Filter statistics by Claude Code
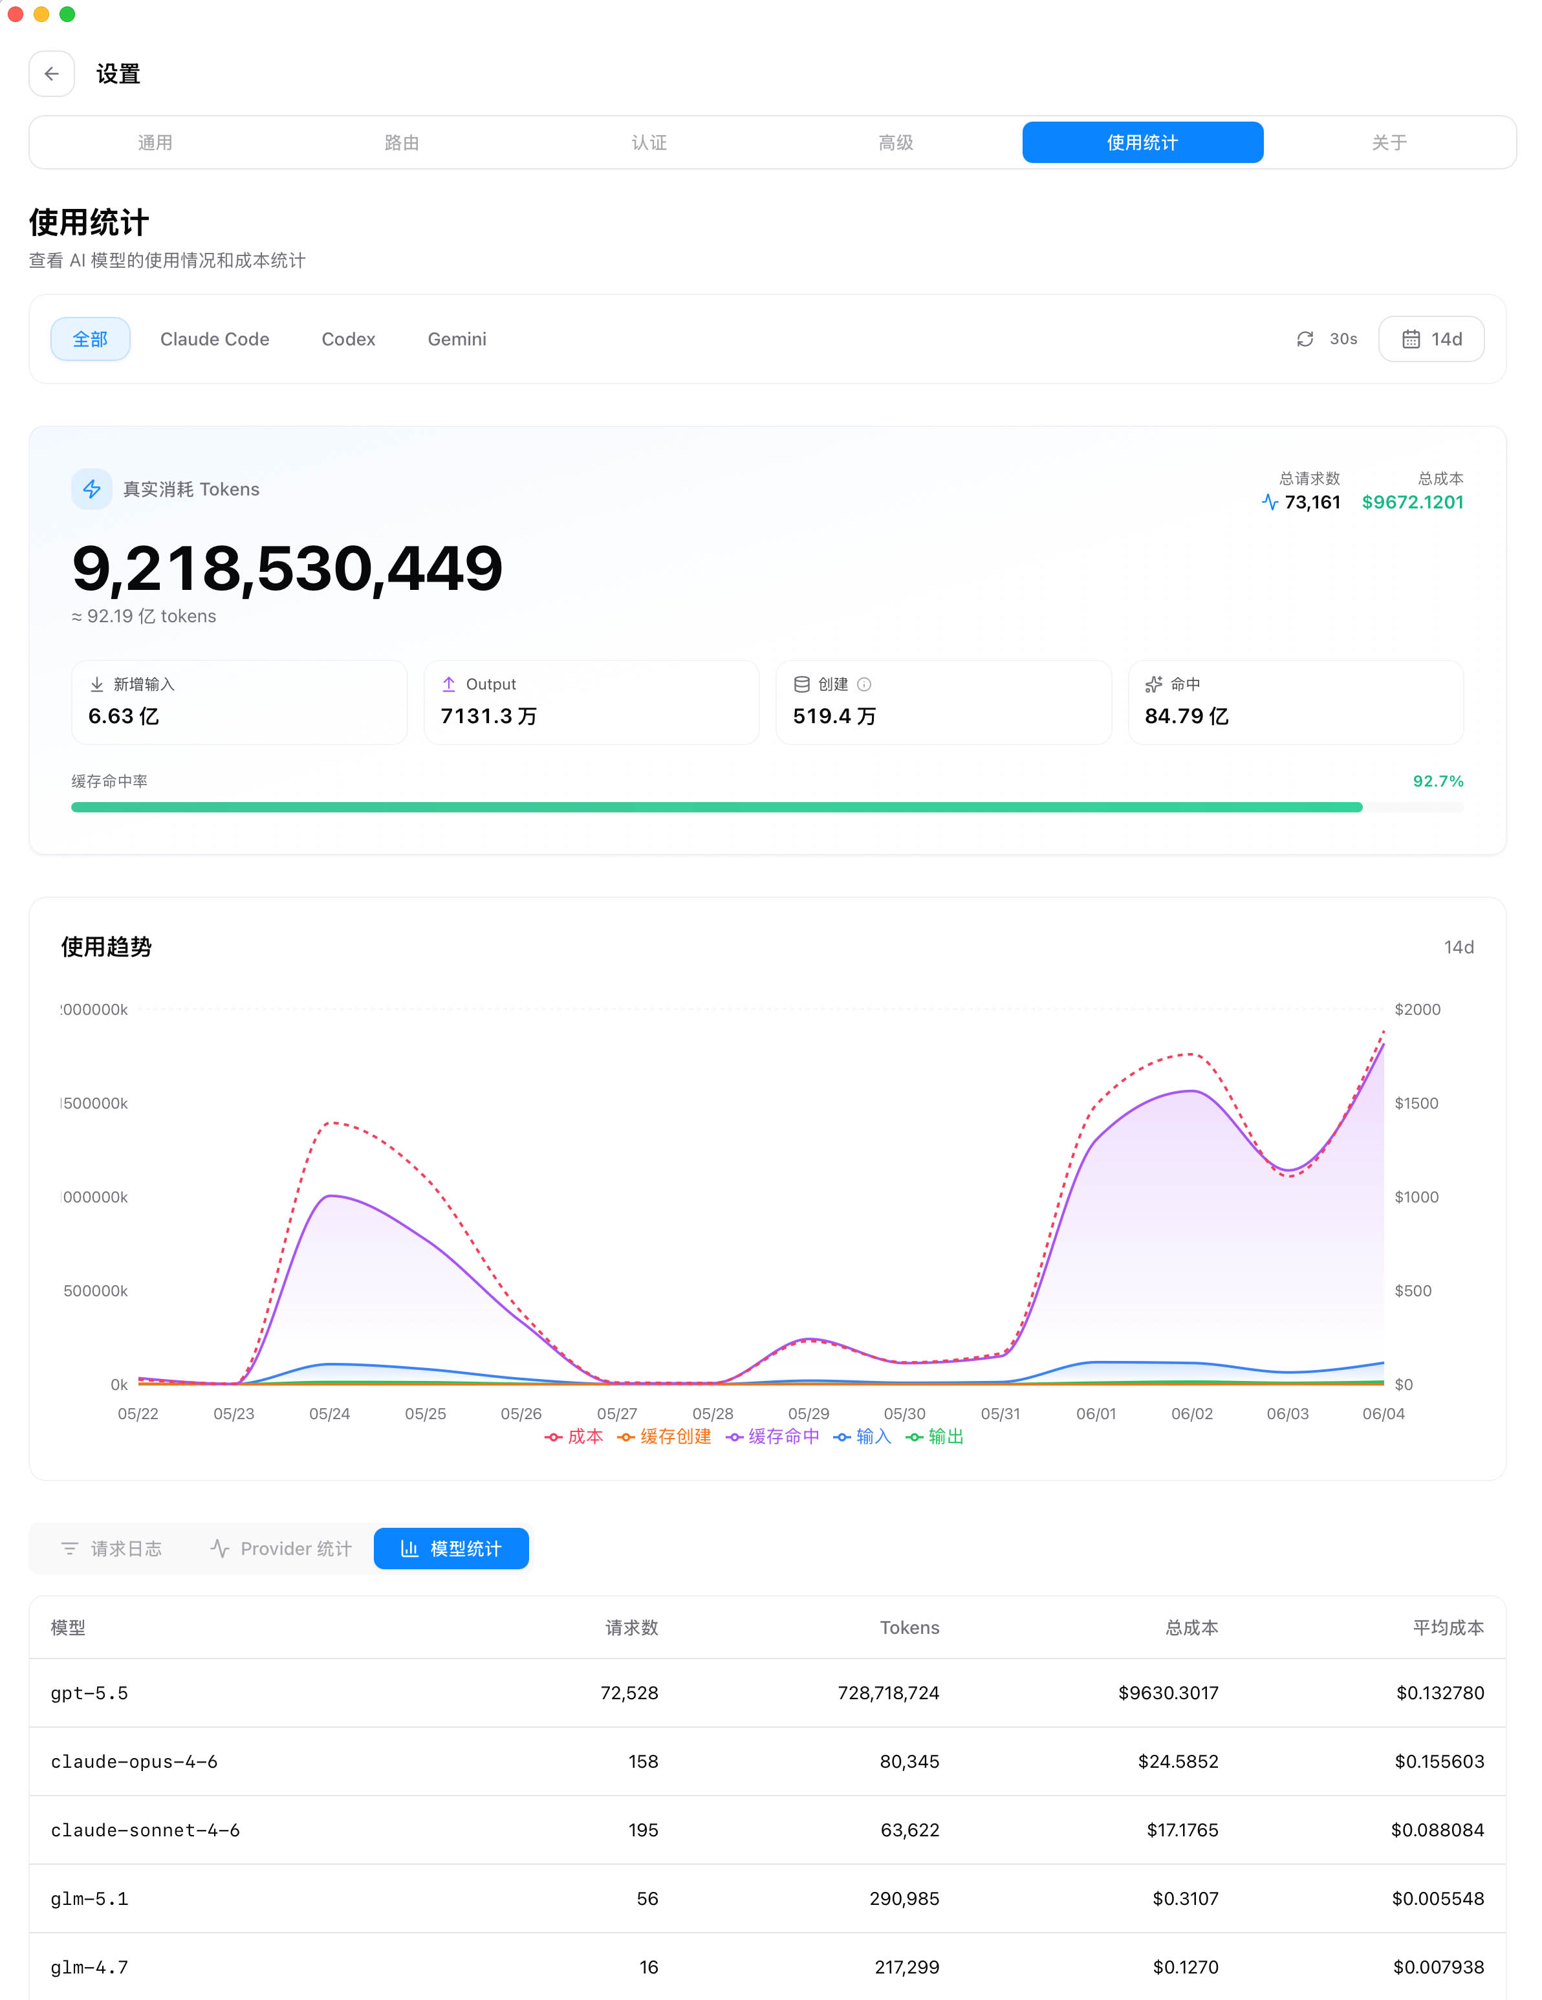Screen dimensions: 1542x2000 215,339
